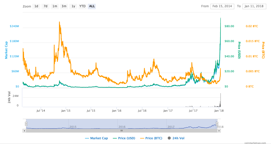Click the left arrow of the range navigator
This screenshot has width=271, height=144.
[24, 130]
